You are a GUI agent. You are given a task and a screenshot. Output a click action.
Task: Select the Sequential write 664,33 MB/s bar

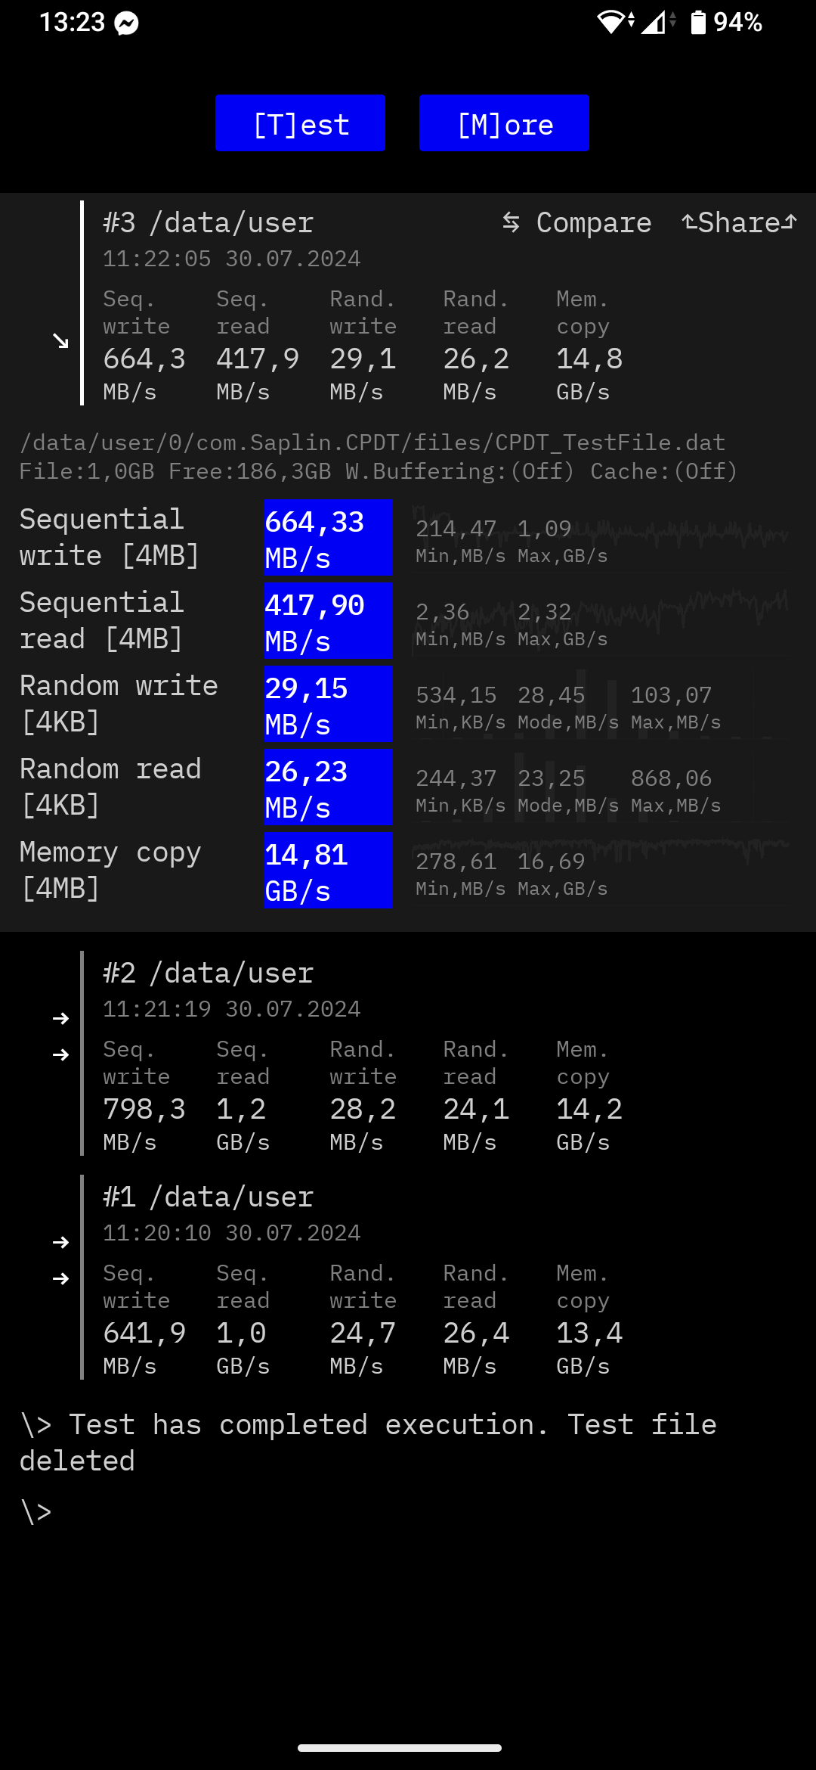(x=328, y=538)
